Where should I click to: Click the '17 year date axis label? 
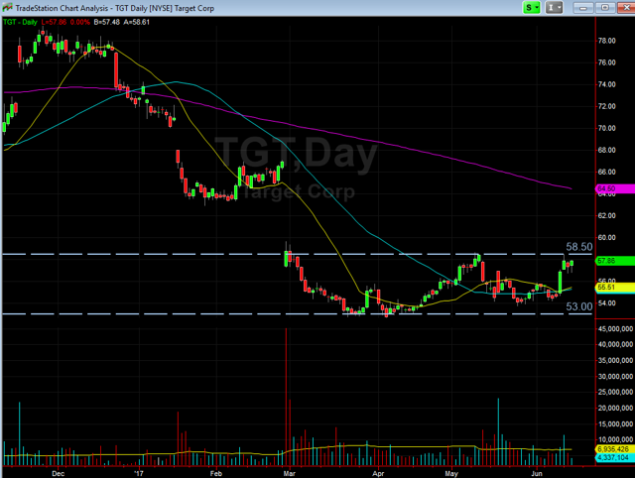pos(139,474)
